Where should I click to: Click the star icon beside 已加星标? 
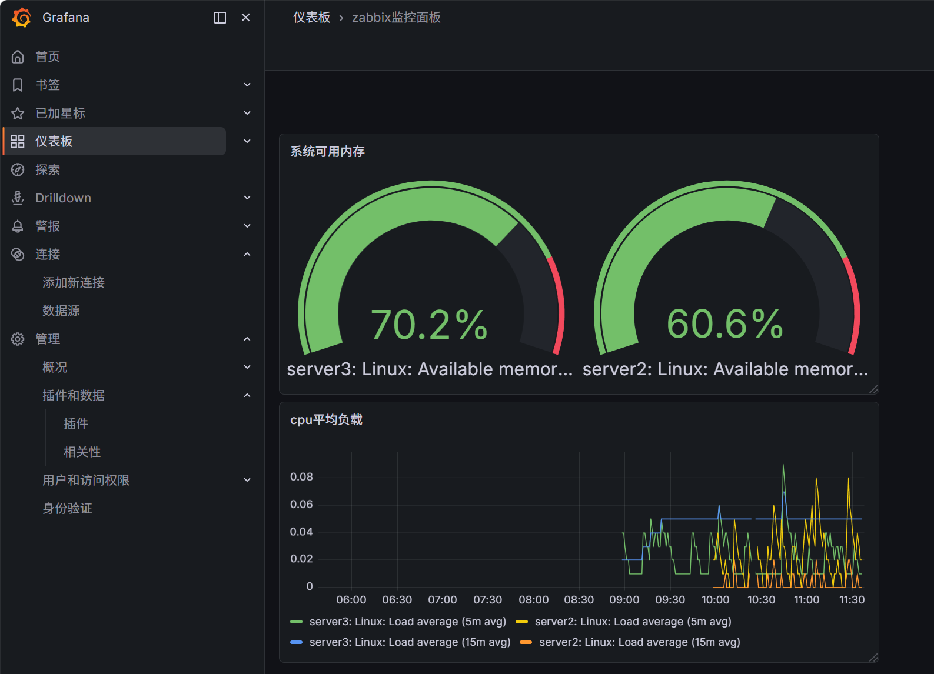(18, 113)
